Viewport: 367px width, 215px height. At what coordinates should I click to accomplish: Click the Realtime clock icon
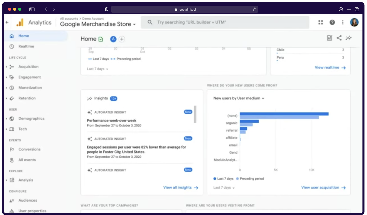click(12, 47)
